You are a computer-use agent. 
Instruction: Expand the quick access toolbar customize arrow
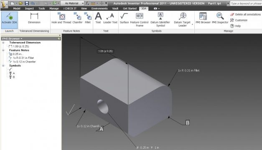[x=106, y=3]
